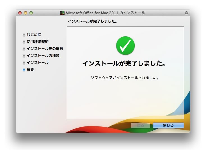Click the bullet beside インストール先の選択
206x155 pixels.
pyautogui.click(x=24, y=49)
